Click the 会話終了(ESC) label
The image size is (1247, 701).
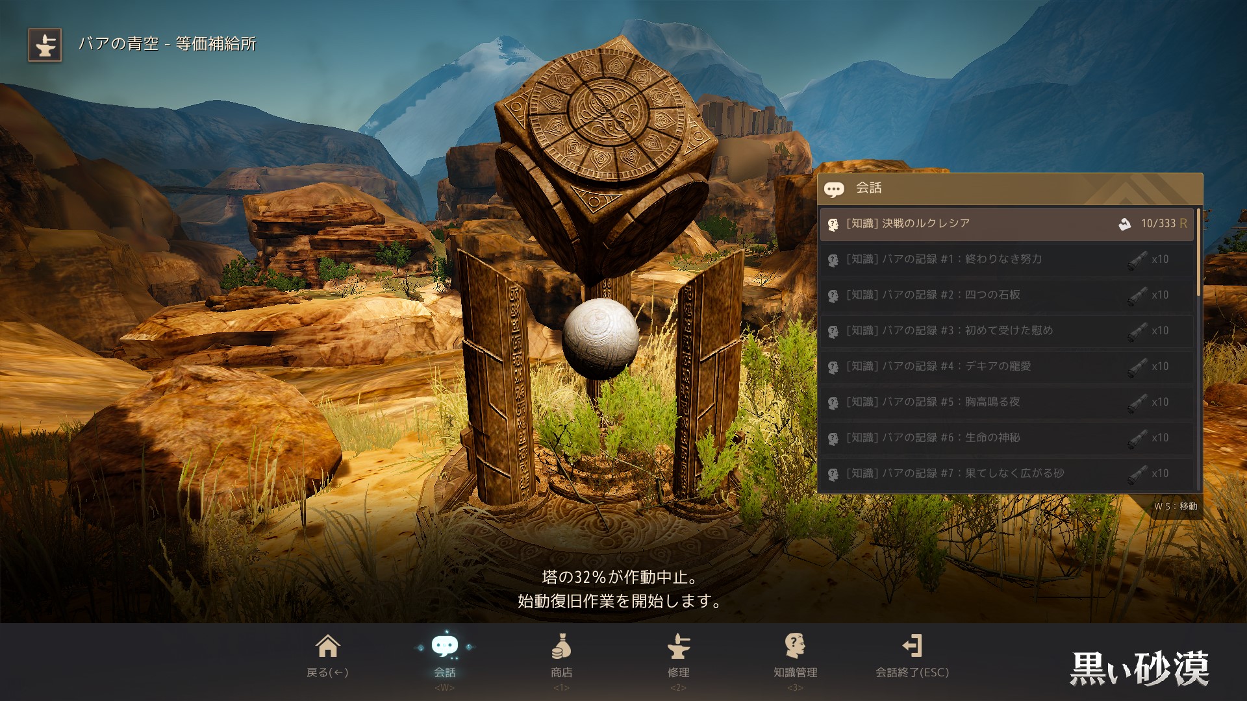click(x=912, y=672)
